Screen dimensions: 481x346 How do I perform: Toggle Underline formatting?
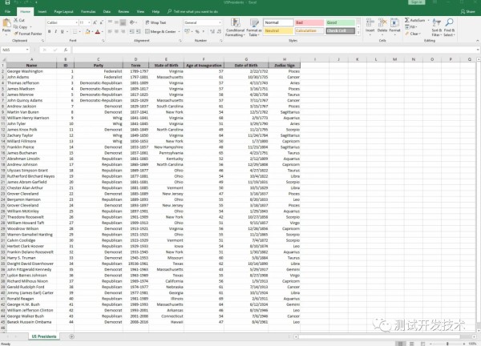[62, 31]
